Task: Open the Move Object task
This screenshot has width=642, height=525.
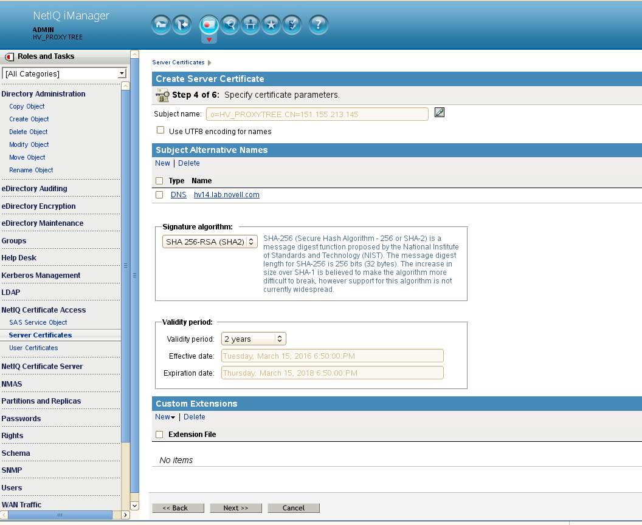Action: 27,157
